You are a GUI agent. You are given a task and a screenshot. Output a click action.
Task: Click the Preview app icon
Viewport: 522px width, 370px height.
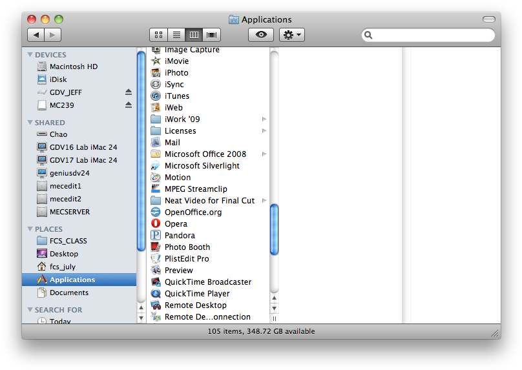[156, 270]
